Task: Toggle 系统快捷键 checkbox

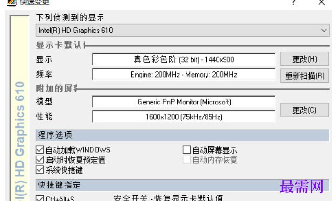Action: tap(40, 170)
